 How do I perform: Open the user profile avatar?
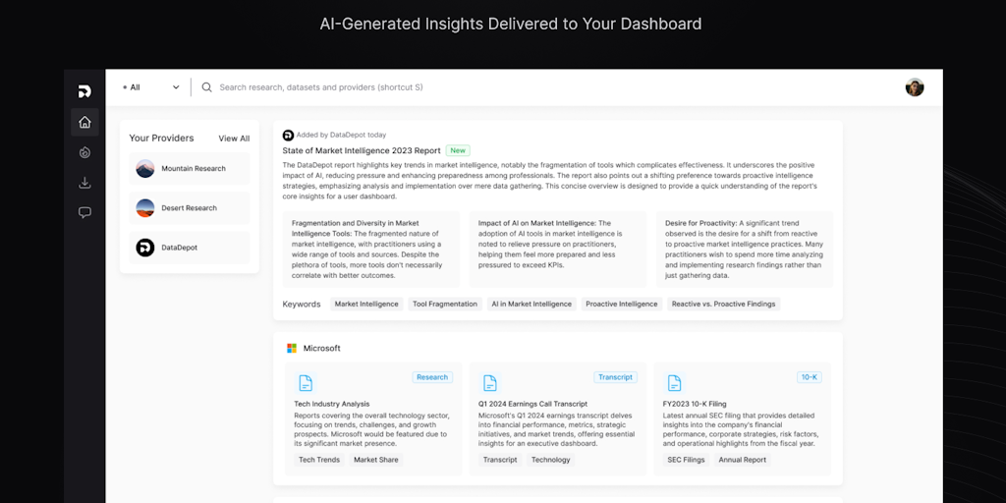coord(915,87)
